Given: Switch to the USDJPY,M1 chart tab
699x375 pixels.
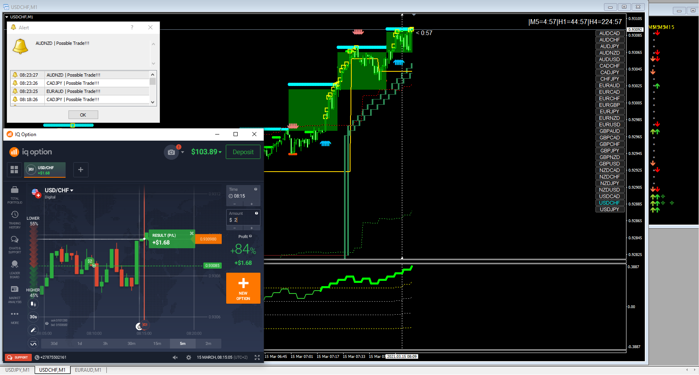Looking at the screenshot, I should (x=18, y=370).
